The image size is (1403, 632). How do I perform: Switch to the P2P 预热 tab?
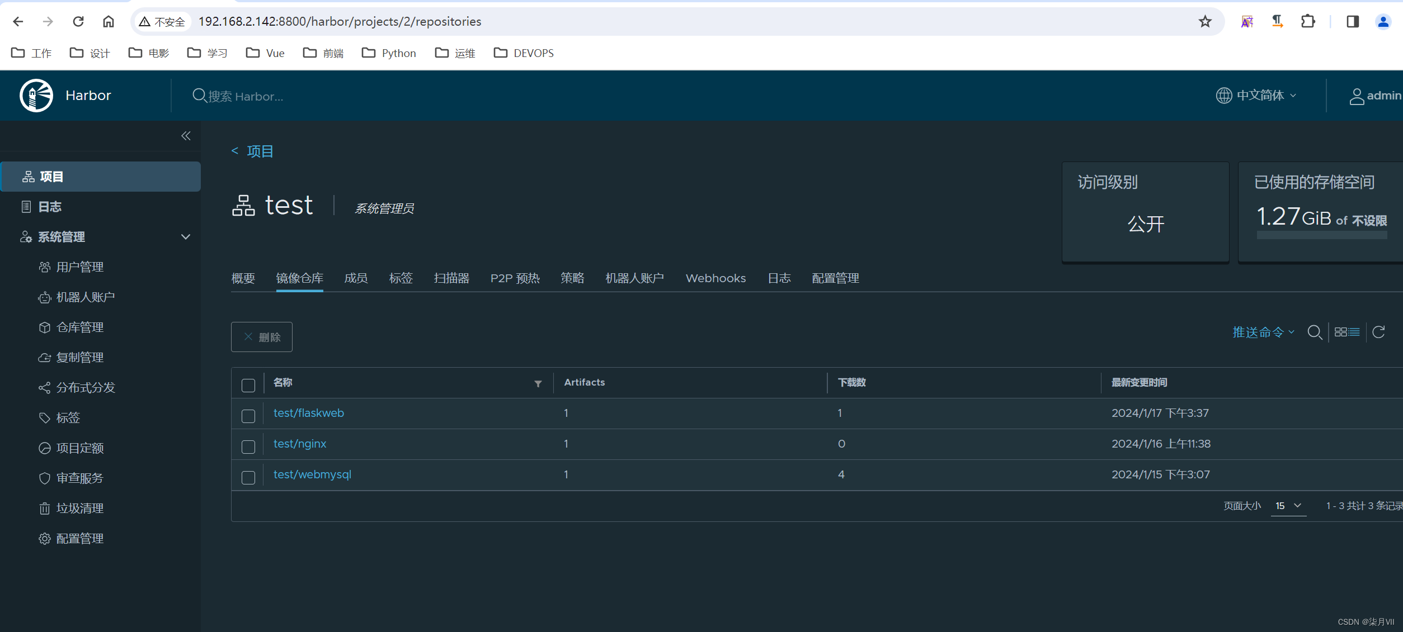click(515, 278)
